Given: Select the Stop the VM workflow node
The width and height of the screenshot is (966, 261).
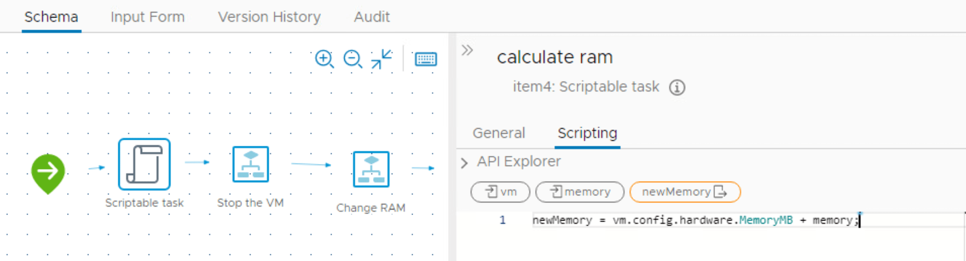Looking at the screenshot, I should pos(251,164).
